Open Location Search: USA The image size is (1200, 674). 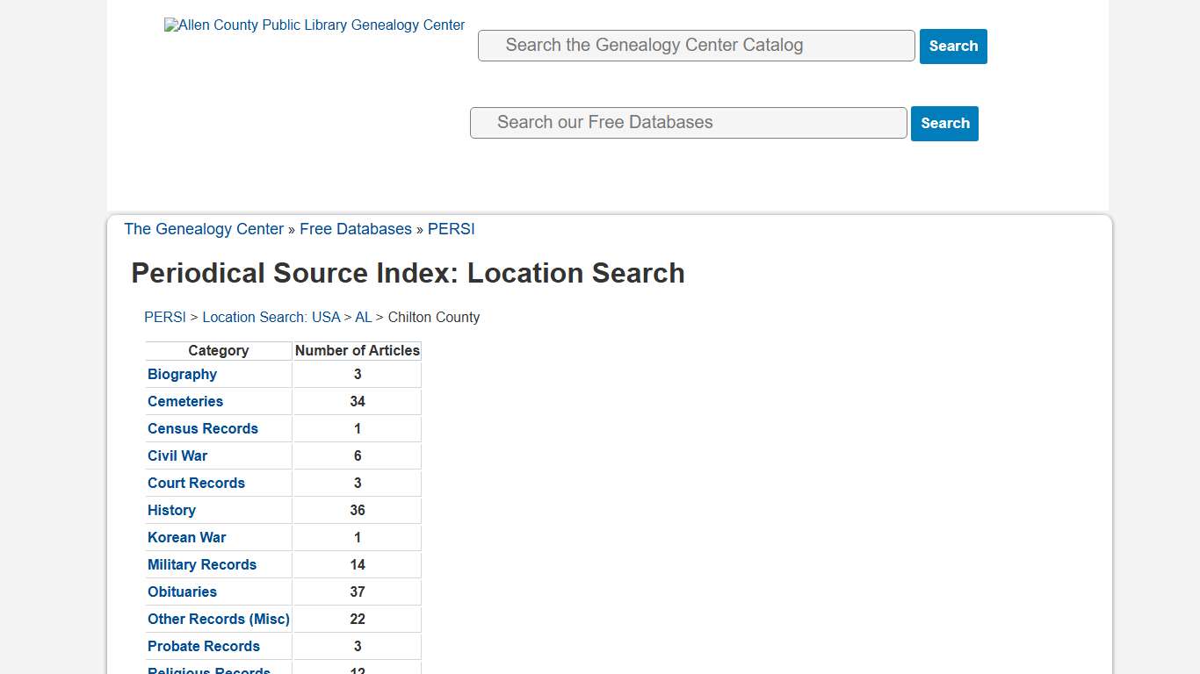(271, 317)
